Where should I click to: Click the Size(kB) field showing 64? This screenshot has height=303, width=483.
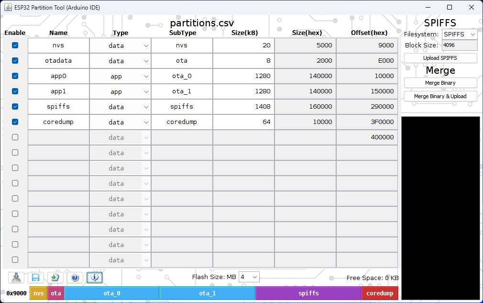pyautogui.click(x=243, y=122)
